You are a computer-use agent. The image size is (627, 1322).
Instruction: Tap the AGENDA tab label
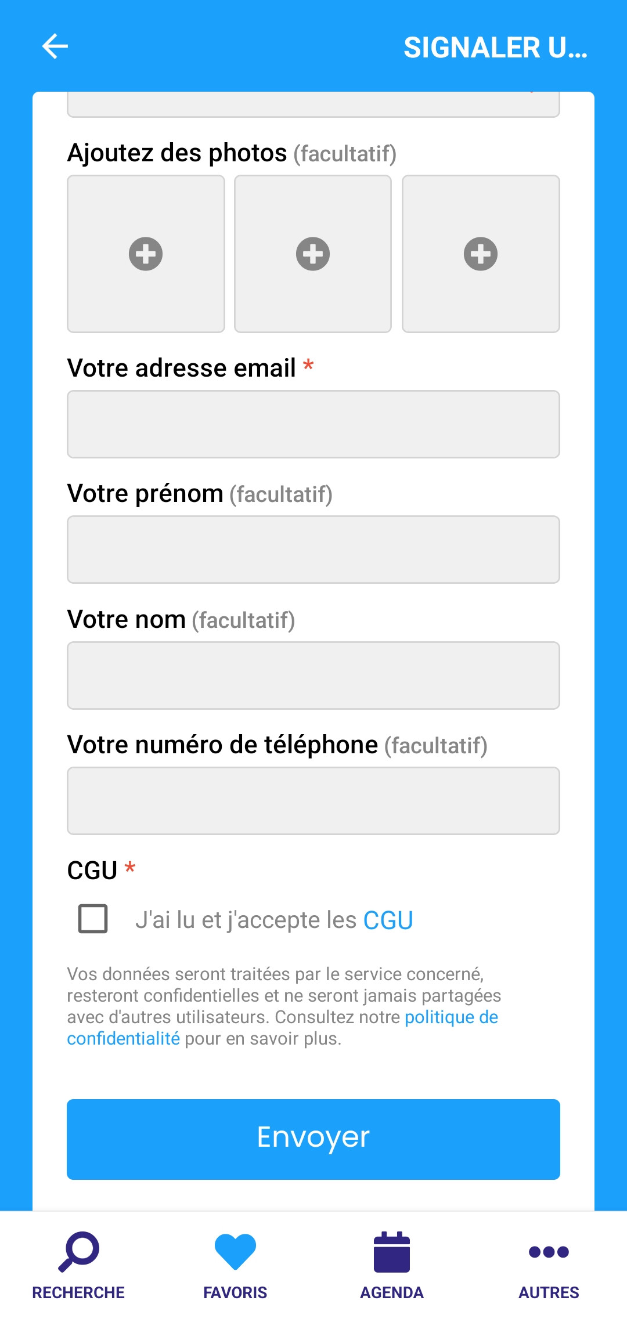click(x=392, y=1292)
